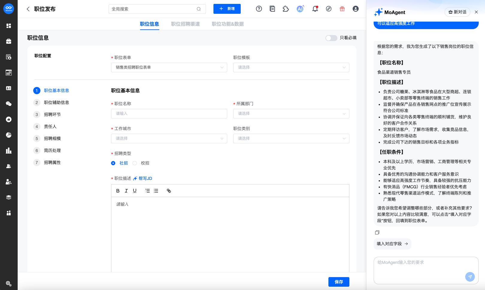This screenshot has height=290, width=485.
Task: Insert a hyperlink in the editor
Action: pyautogui.click(x=169, y=191)
